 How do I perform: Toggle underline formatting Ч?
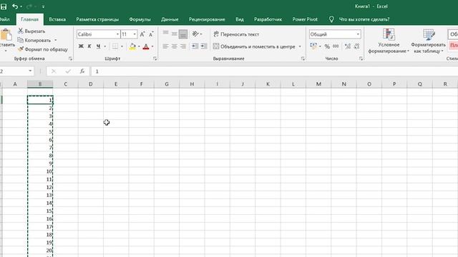pos(99,46)
